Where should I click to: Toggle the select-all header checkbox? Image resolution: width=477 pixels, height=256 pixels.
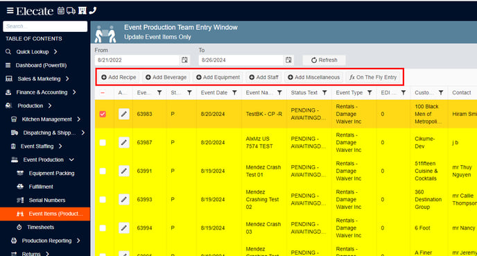tap(103, 93)
